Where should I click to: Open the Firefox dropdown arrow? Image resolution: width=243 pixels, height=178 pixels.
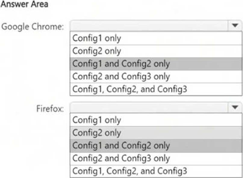pos(235,107)
